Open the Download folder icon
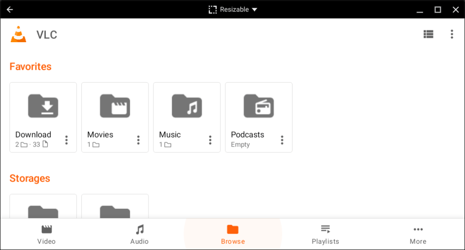This screenshot has height=250, width=465. tap(43, 106)
